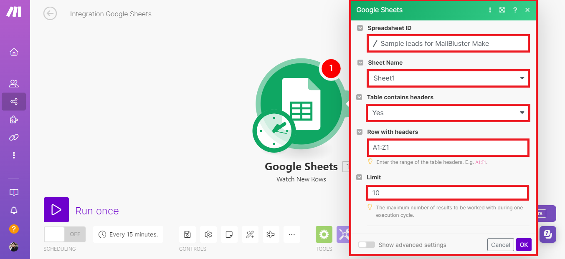Open the Sheet Name dropdown

[448, 78]
